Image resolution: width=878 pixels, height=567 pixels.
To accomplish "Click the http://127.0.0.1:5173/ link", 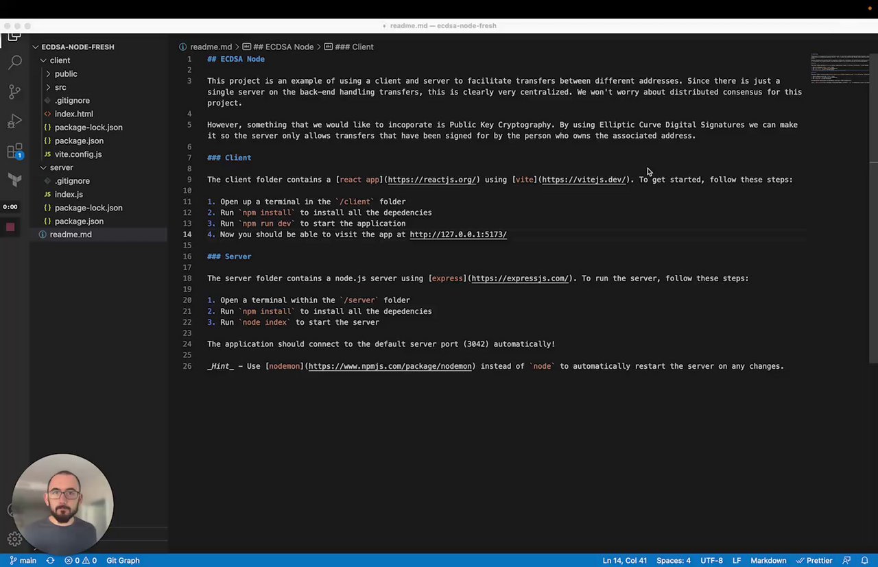I will coord(458,234).
